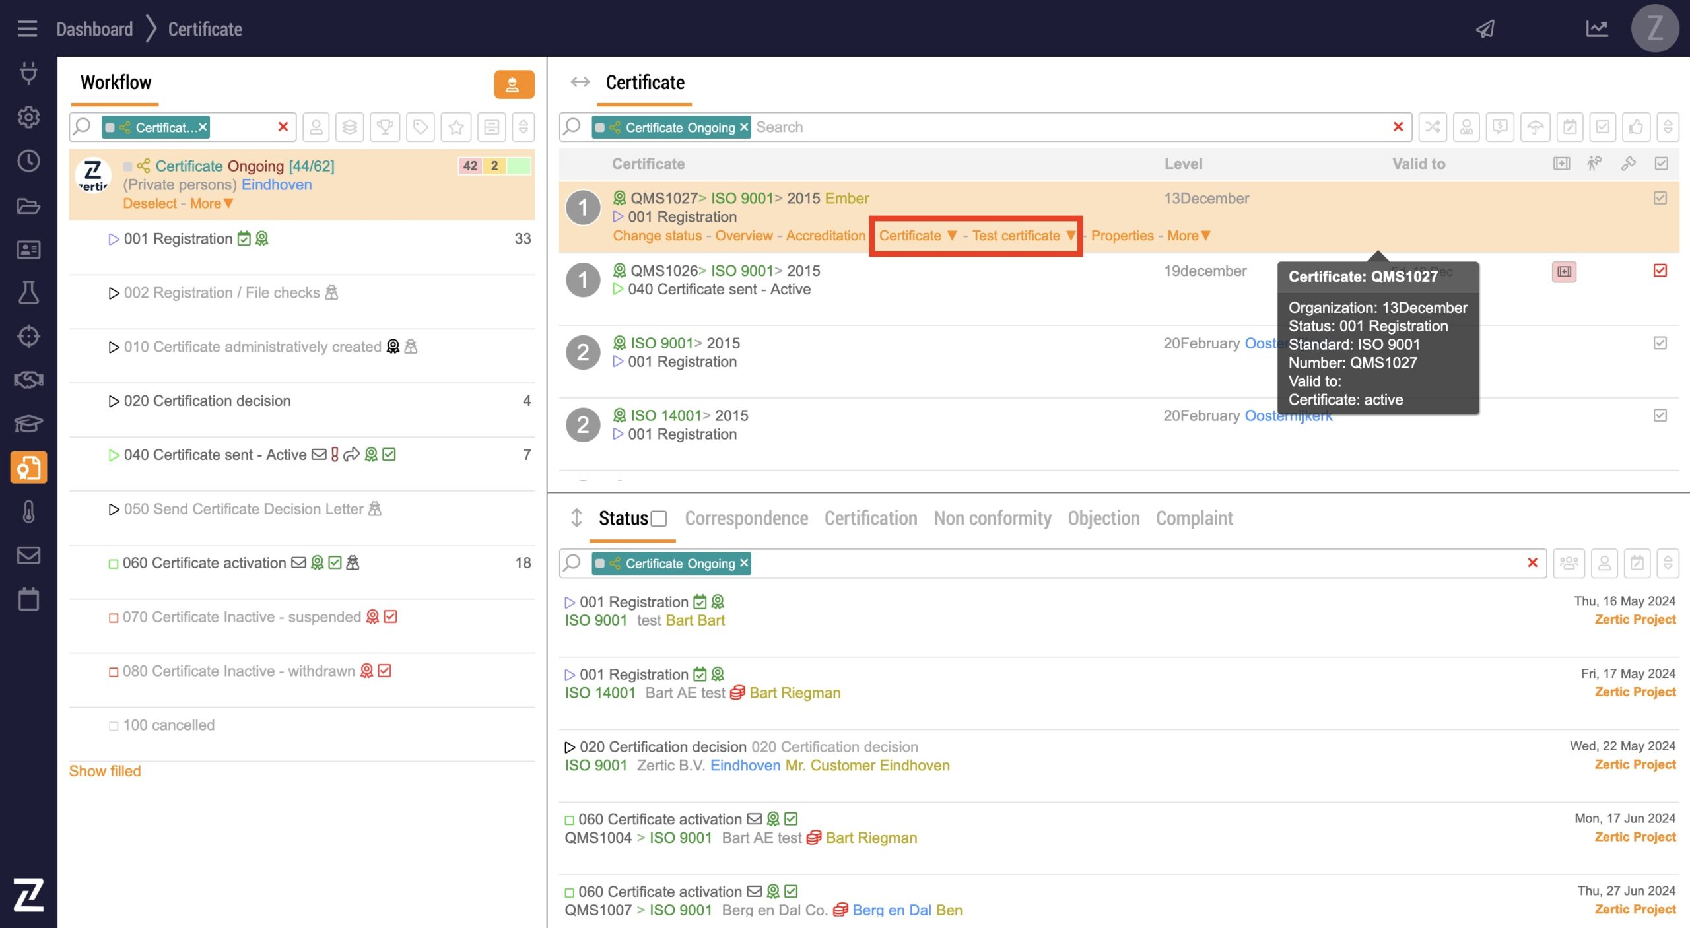1690x928 pixels.
Task: Expand 020 Certification decision workflow step
Action: pos(207,401)
